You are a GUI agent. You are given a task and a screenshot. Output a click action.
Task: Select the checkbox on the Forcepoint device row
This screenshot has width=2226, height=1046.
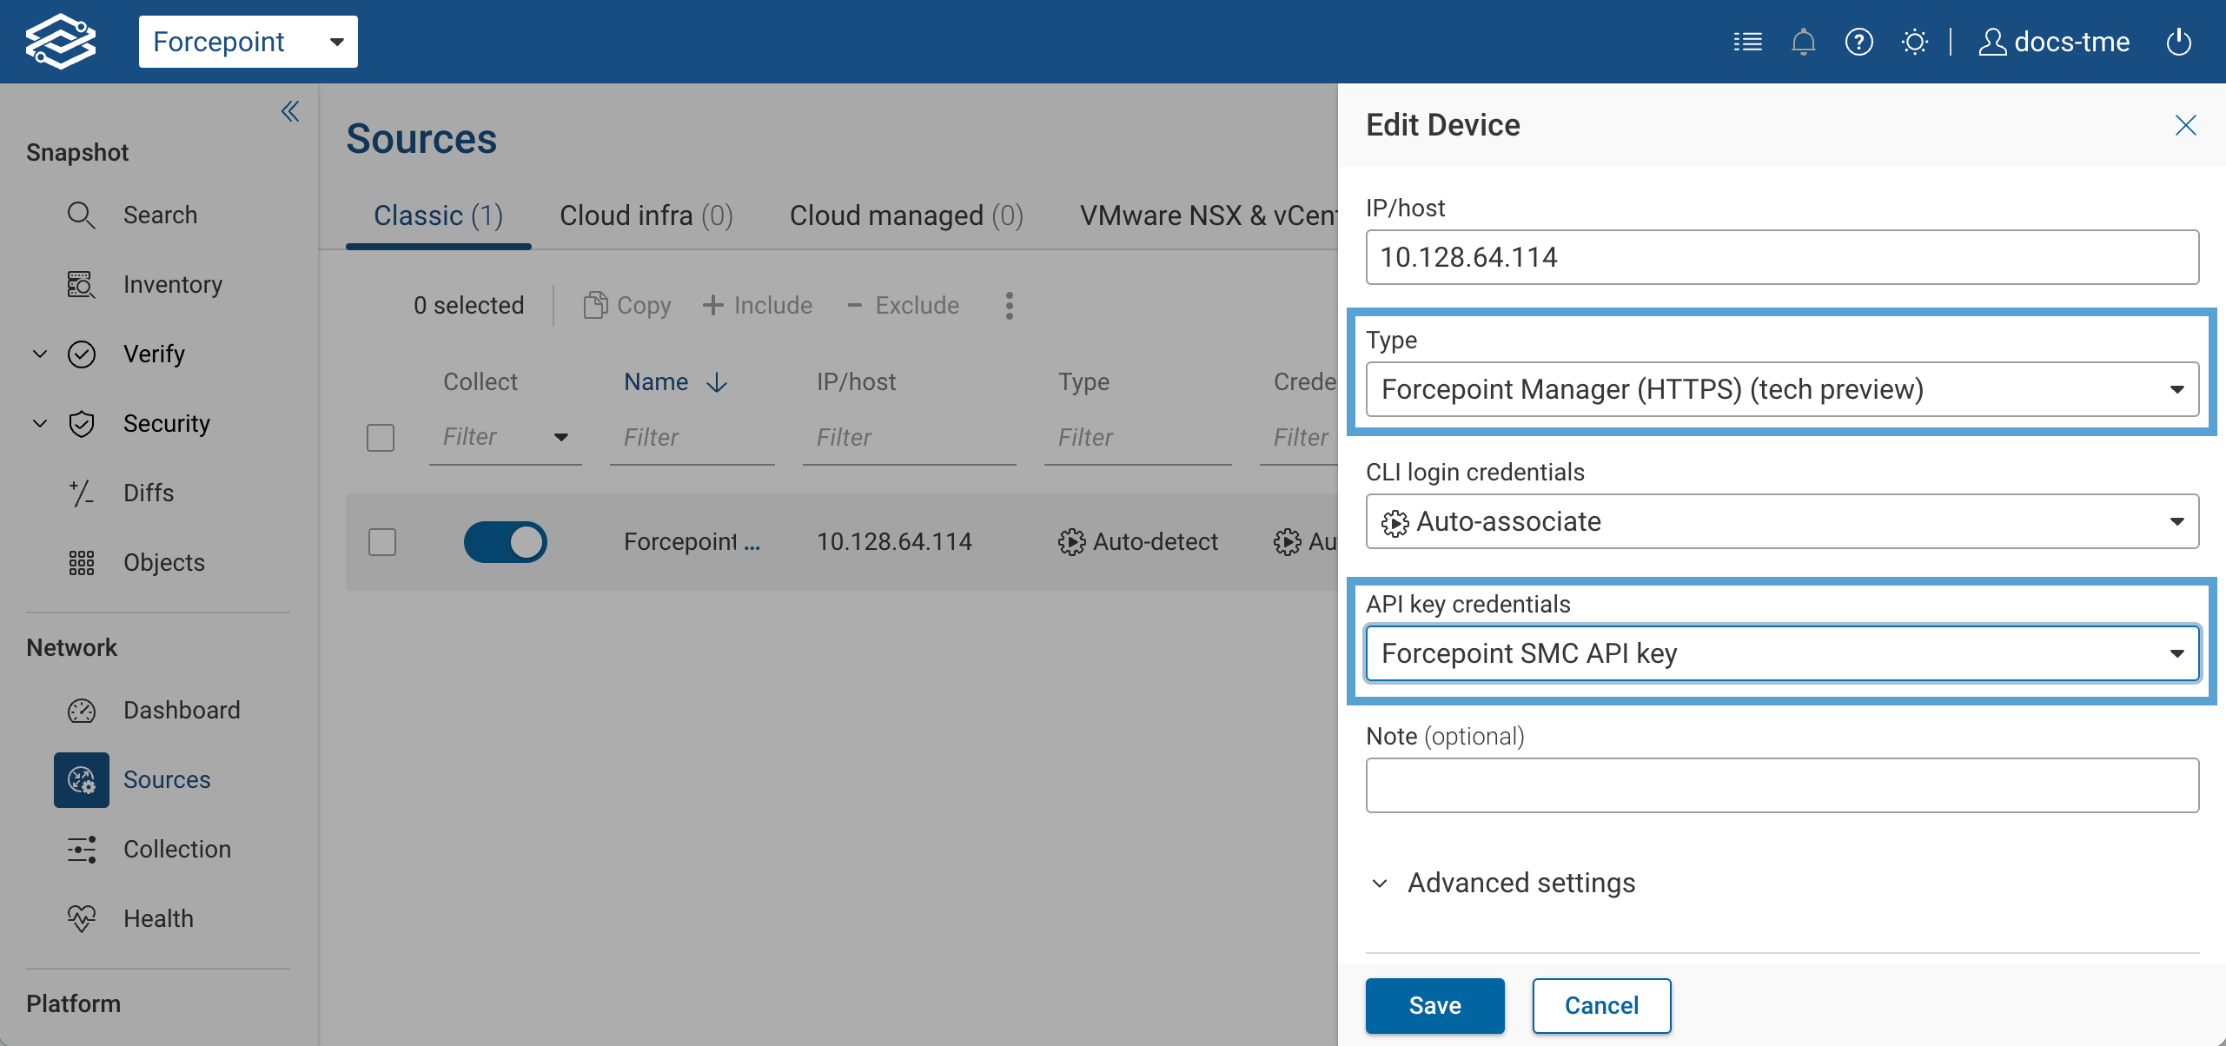tap(380, 541)
